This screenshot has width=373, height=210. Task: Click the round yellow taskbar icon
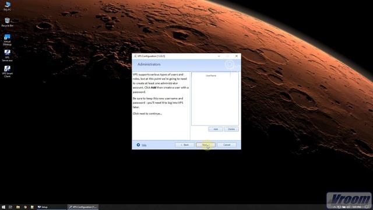25,207
